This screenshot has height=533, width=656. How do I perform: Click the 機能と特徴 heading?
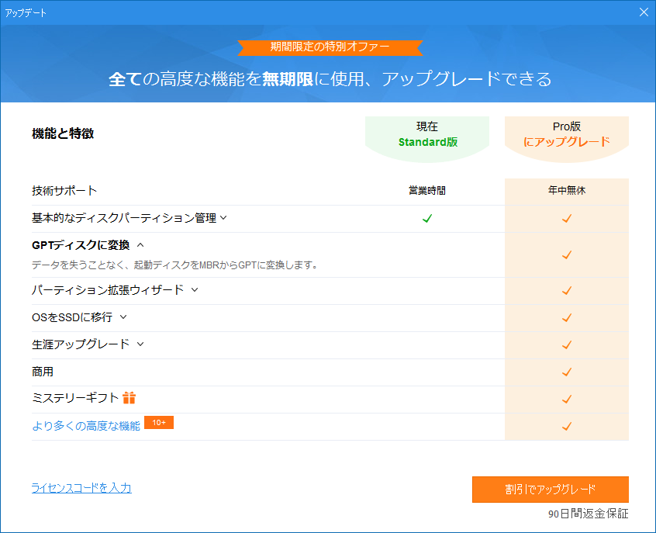(63, 133)
